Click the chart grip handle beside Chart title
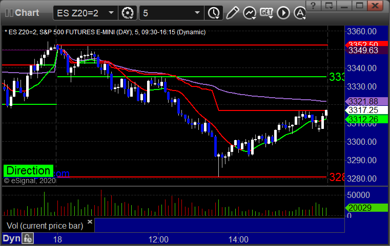This screenshot has height=246, width=390. point(9,13)
